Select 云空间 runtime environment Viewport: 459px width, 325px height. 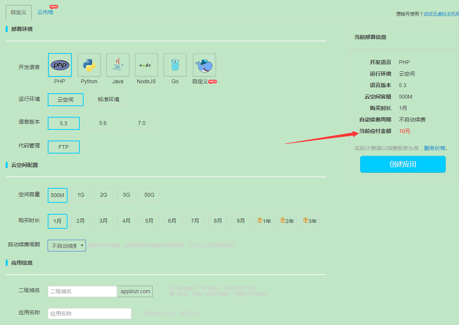pyautogui.click(x=66, y=100)
